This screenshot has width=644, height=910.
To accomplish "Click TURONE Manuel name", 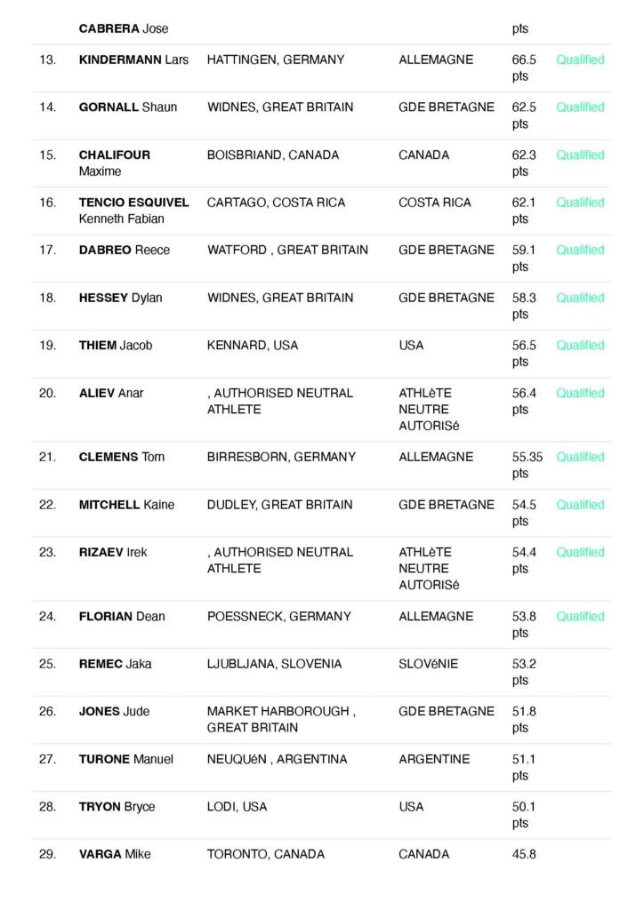I will [126, 760].
